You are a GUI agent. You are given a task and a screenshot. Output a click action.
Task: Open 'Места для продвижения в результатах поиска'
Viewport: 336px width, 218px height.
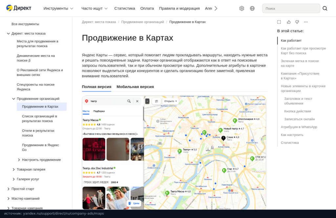tap(37, 44)
